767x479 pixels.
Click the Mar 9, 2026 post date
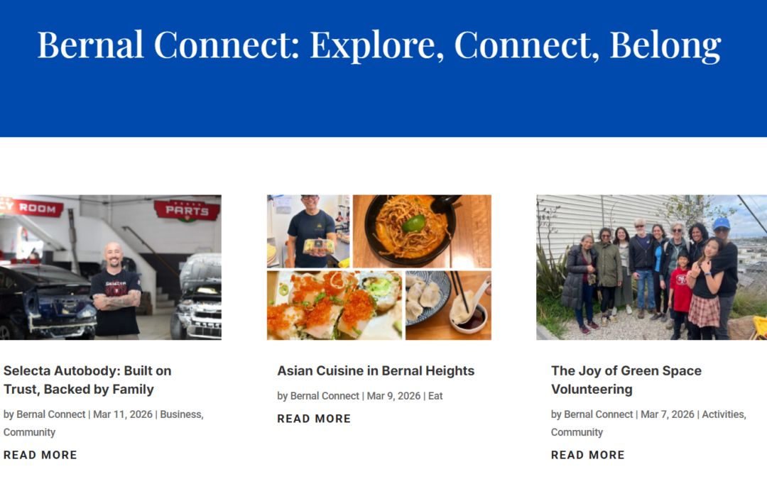click(393, 396)
